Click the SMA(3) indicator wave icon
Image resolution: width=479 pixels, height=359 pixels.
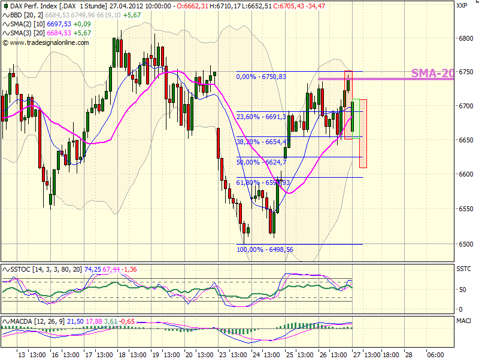coord(6,33)
